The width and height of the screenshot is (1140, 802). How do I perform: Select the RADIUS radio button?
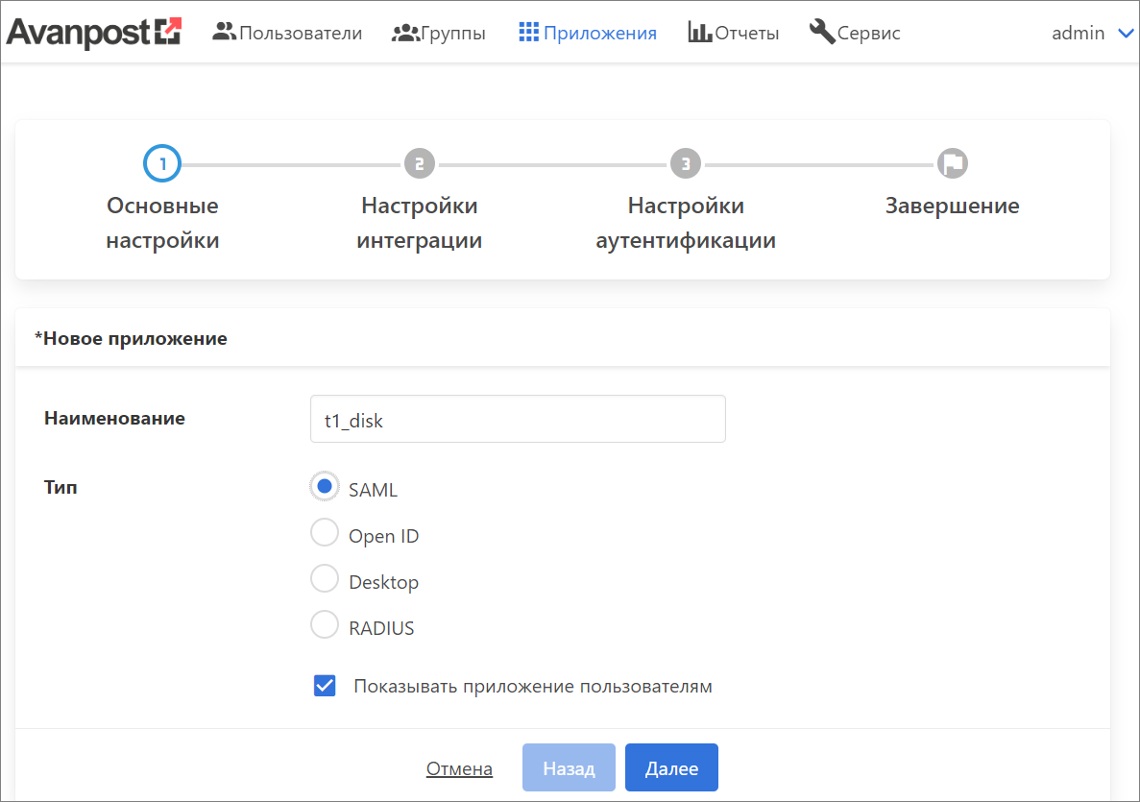point(325,624)
